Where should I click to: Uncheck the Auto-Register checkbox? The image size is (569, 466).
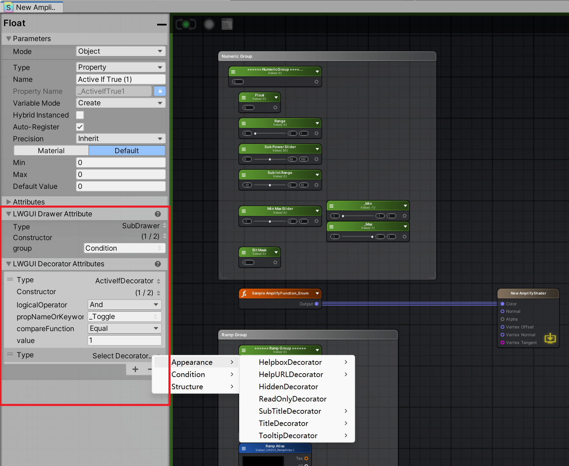80,127
